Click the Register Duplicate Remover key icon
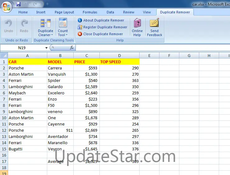 tap(80, 27)
